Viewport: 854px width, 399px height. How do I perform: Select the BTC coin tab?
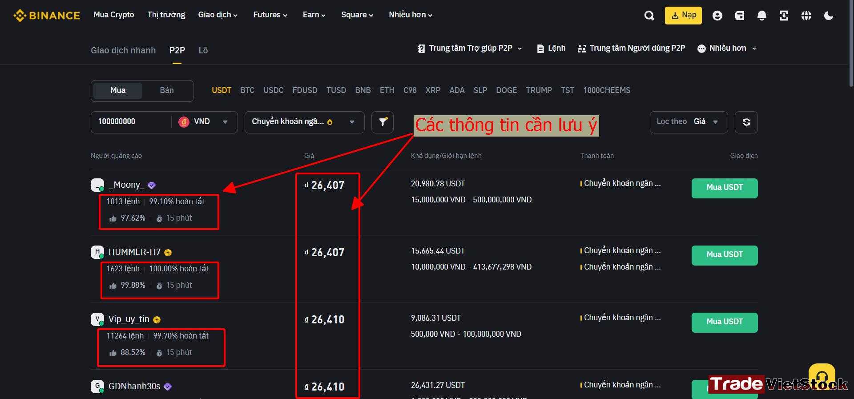coord(247,90)
